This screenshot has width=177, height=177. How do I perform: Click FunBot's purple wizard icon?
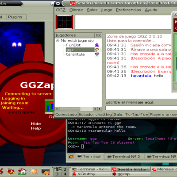[x=97, y=45]
